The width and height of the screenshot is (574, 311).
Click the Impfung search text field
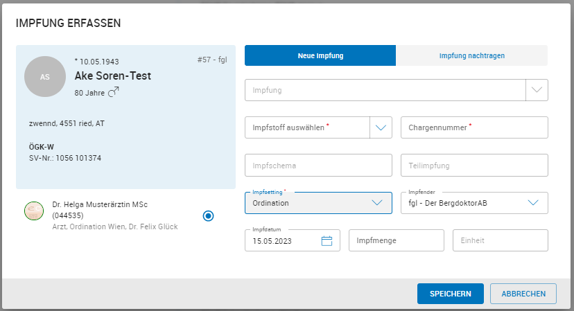(385, 90)
